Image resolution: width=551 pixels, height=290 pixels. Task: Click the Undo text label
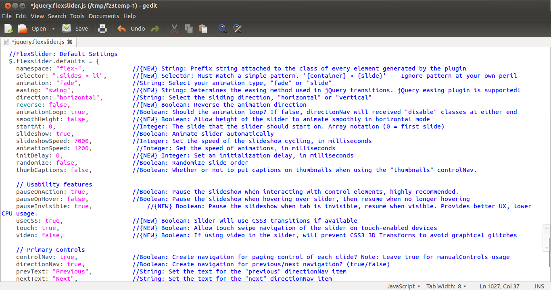(138, 29)
